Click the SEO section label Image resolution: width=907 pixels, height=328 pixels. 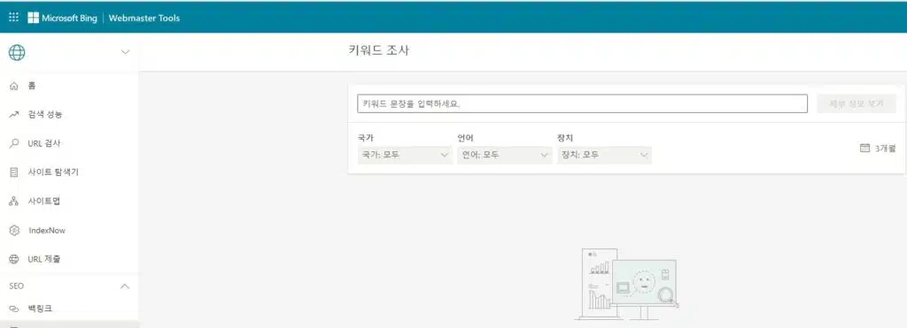pos(16,286)
